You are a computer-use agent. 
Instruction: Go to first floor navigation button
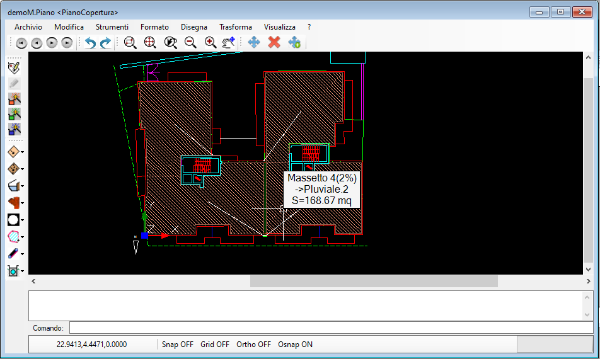pyautogui.click(x=21, y=43)
